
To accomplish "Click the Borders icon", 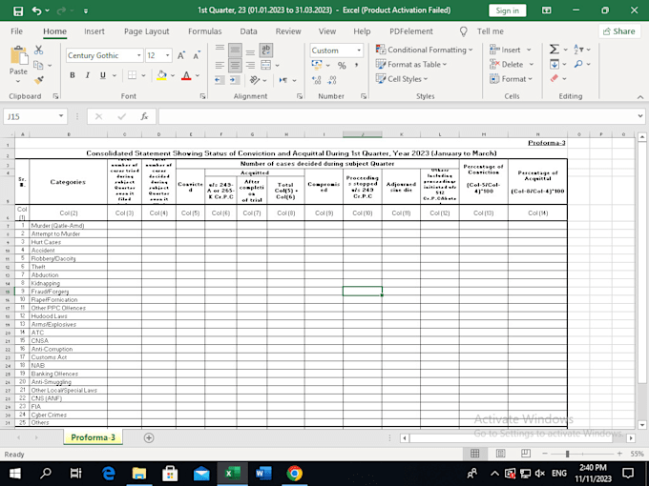I will coord(132,75).
